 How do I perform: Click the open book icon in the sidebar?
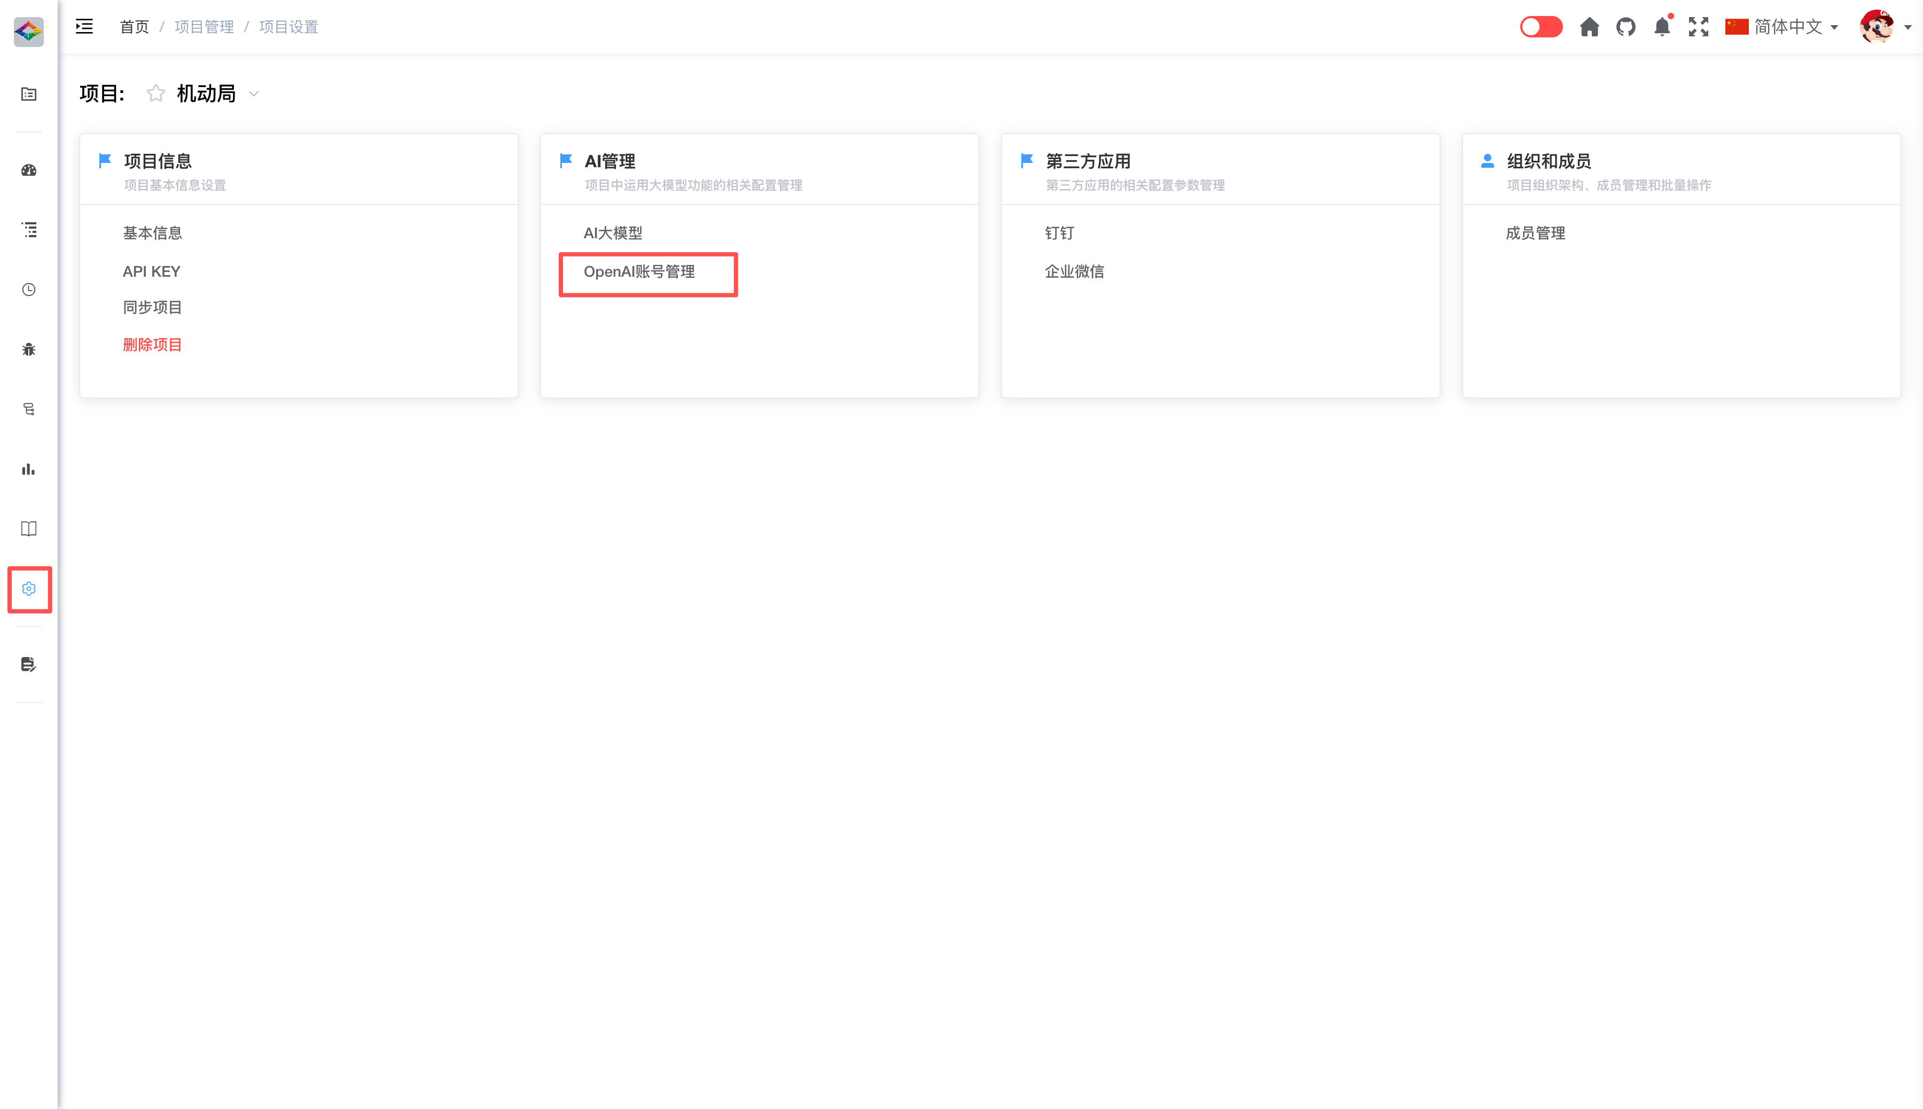click(x=29, y=529)
